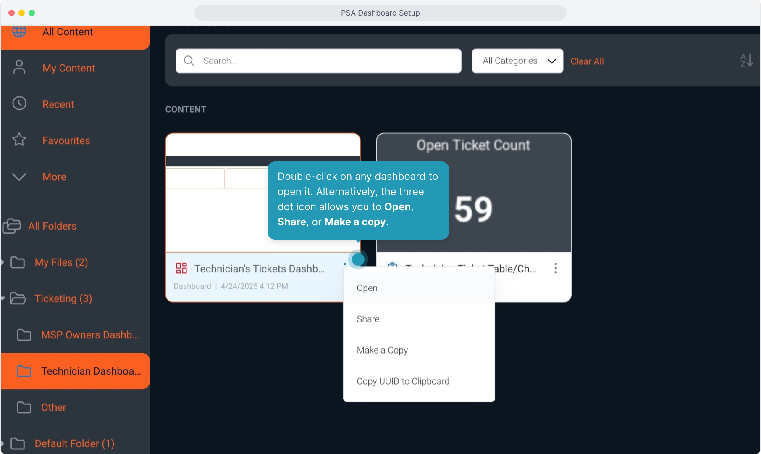Viewport: 761px width, 454px height.
Task: Select Make a Copy menu option
Action: (419, 350)
